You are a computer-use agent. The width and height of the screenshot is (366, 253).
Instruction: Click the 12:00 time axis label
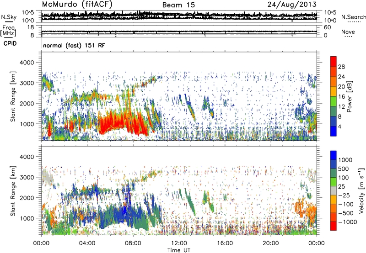179,243
